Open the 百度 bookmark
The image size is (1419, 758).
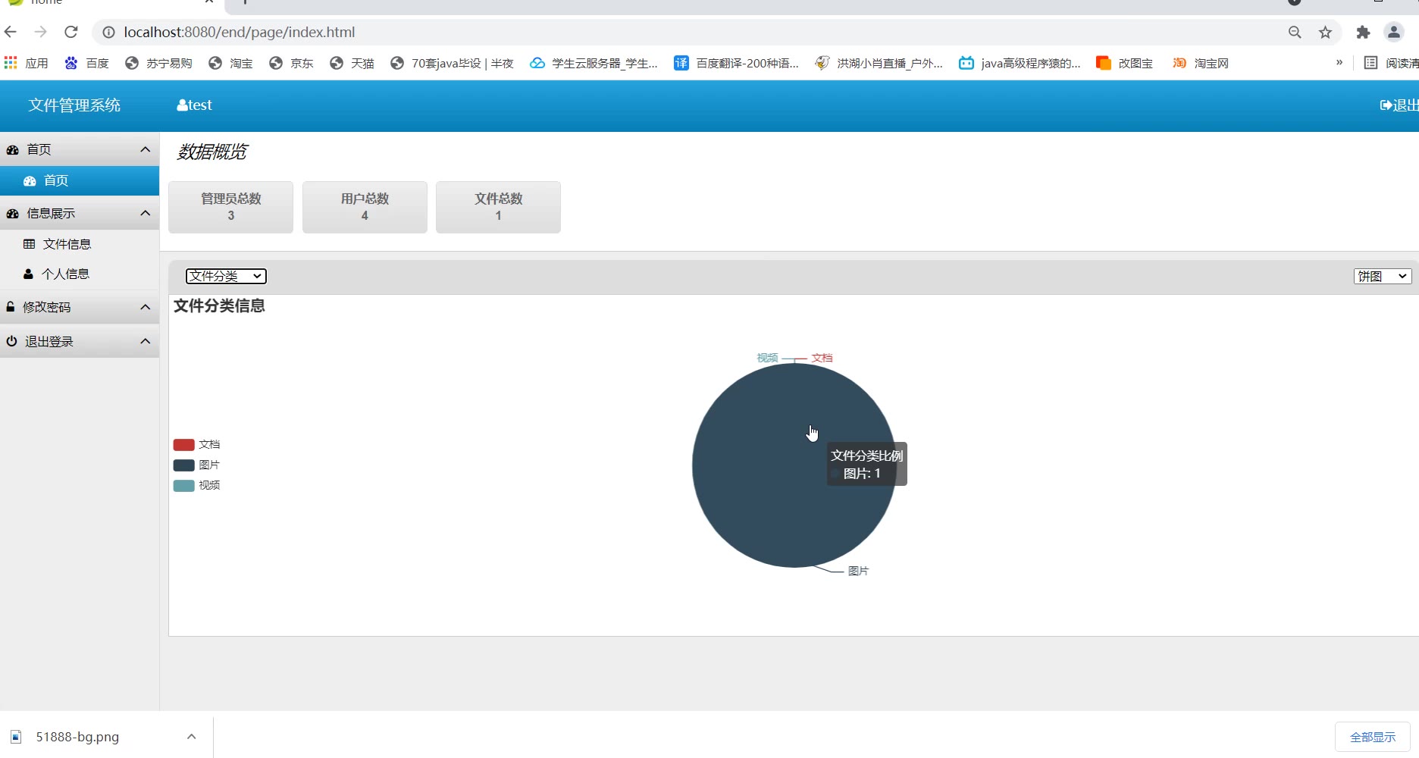(x=86, y=63)
